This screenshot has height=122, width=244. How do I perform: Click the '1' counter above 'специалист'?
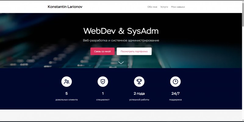click(x=103, y=93)
